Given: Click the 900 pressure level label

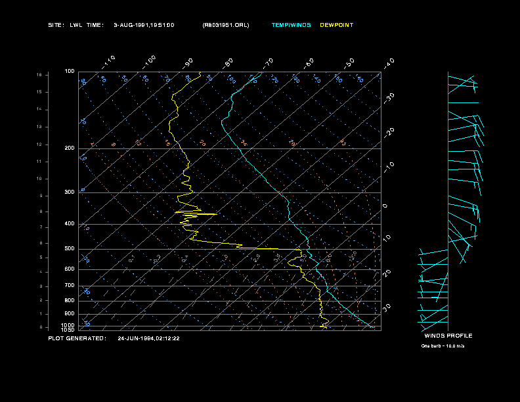Looking at the screenshot, I should tap(70, 314).
